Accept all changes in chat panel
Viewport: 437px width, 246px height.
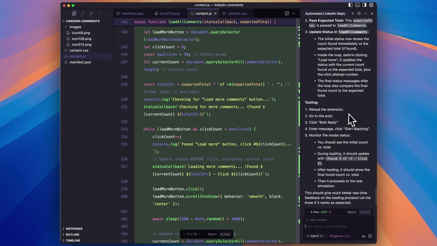coord(365,212)
